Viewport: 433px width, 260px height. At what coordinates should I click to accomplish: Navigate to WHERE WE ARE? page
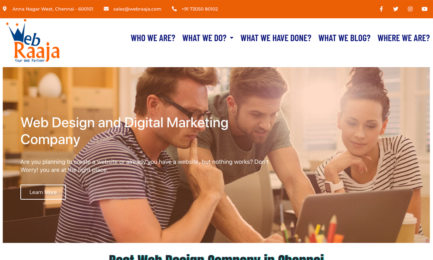[x=404, y=38]
